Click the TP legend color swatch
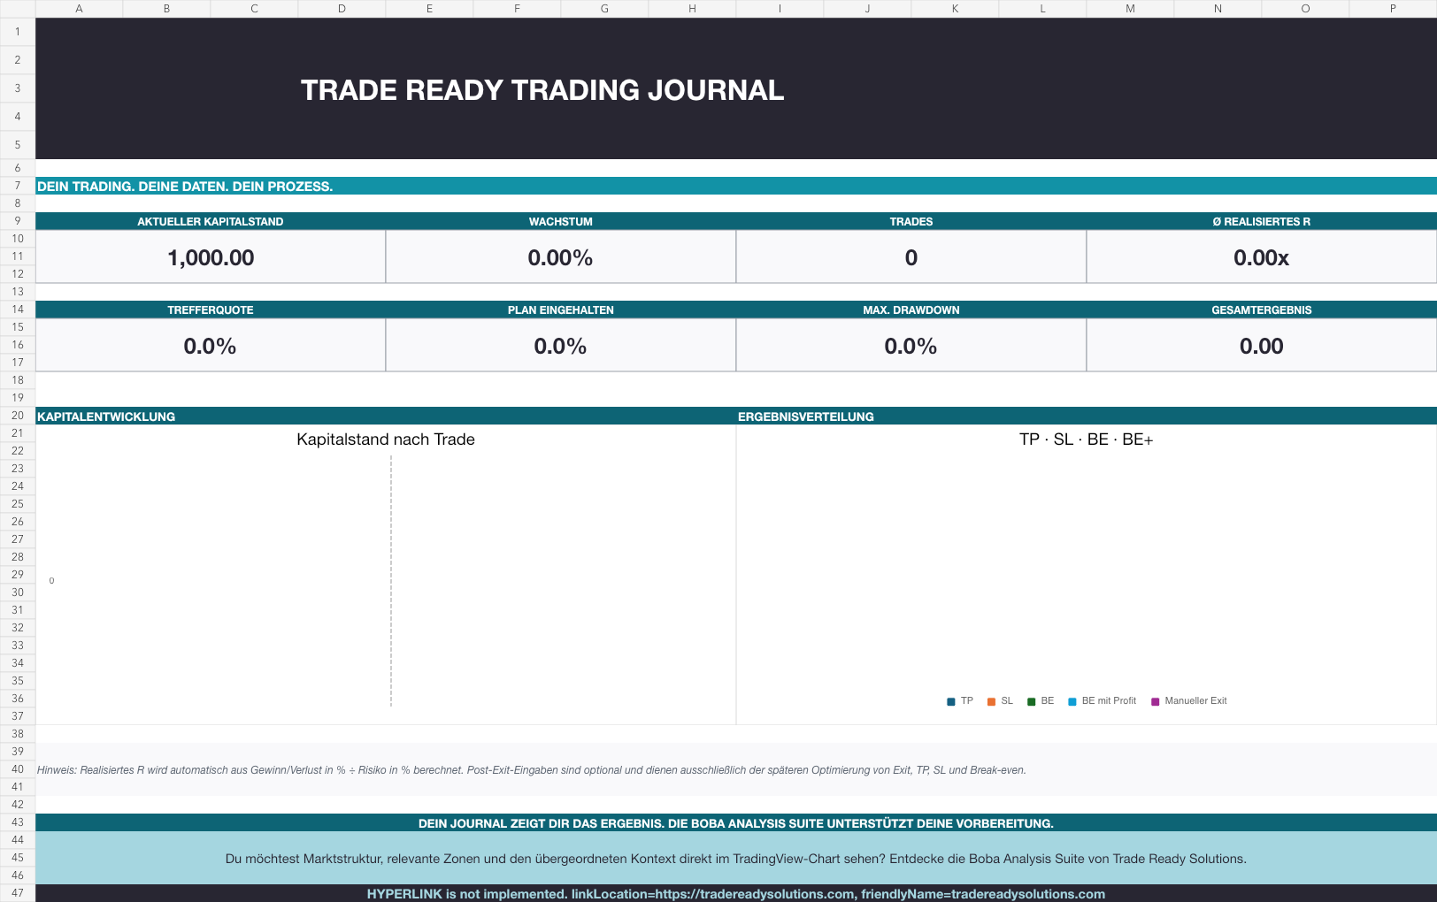The height and width of the screenshot is (902, 1437). click(951, 701)
